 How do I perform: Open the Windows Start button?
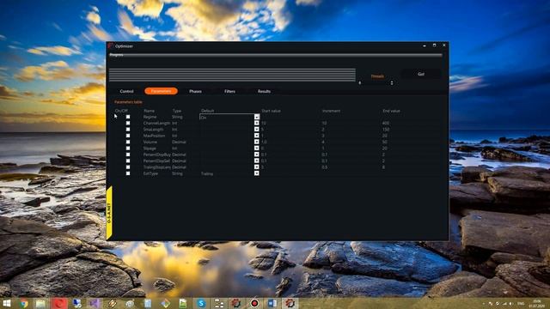point(6,303)
